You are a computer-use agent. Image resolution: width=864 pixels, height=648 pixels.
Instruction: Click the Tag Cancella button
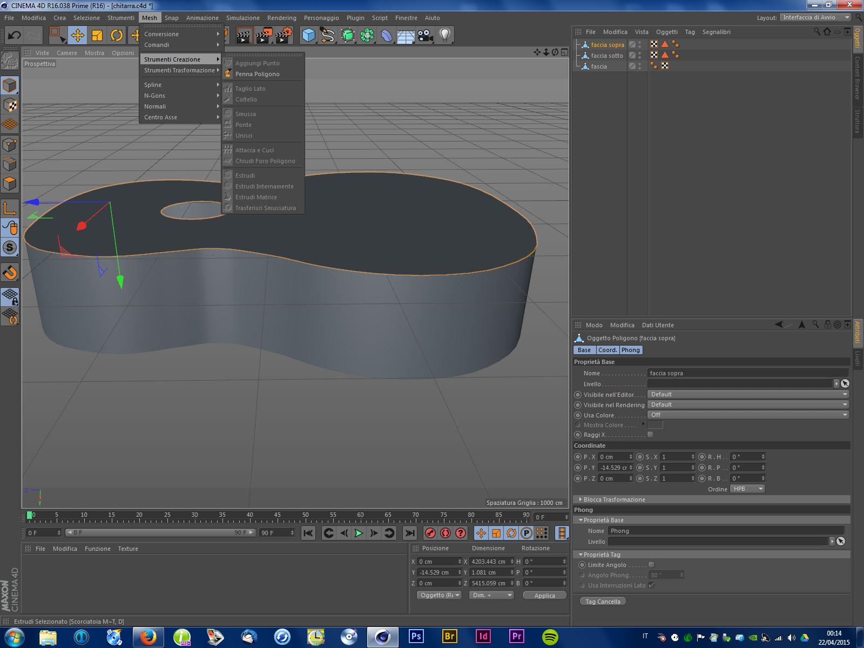pyautogui.click(x=603, y=602)
